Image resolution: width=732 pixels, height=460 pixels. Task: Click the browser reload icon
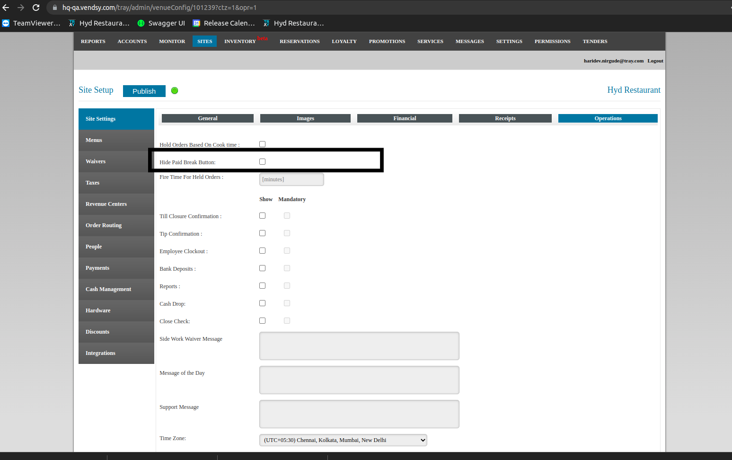36,8
